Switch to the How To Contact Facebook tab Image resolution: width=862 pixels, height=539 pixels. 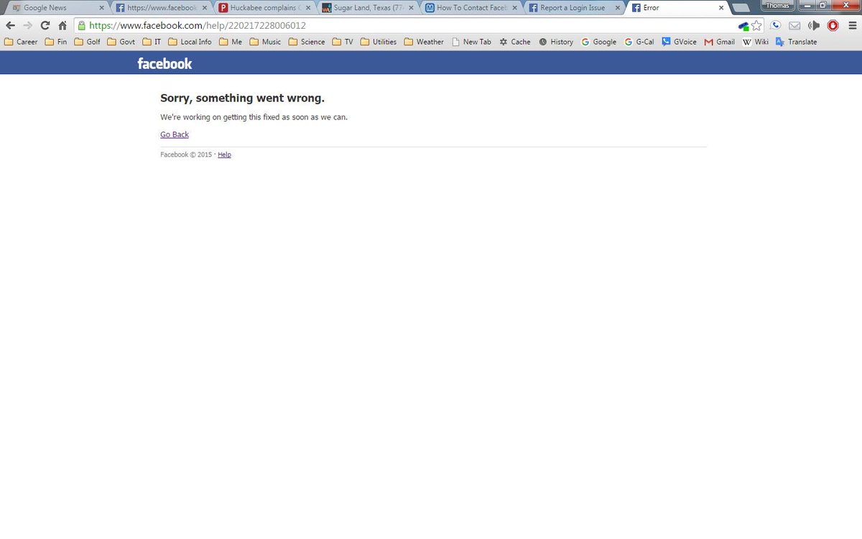472,8
